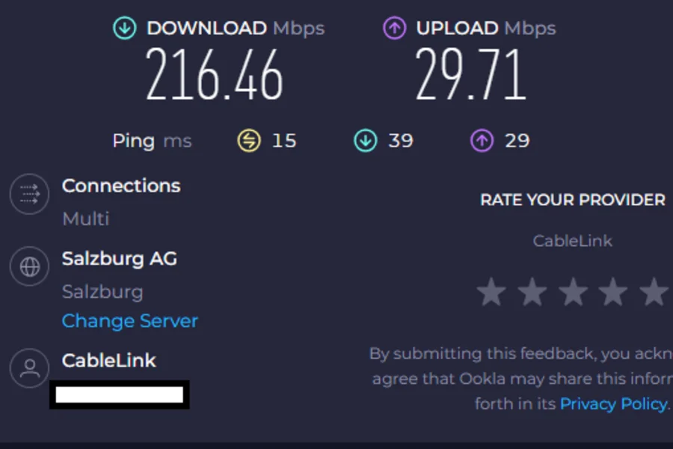Screen dimensions: 673x449
Task: Open the Change Server link
Action: click(x=129, y=321)
